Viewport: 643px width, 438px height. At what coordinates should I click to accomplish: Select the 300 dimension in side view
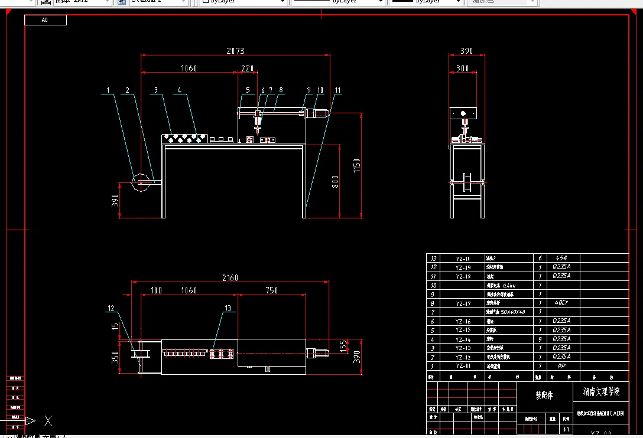[x=463, y=68]
